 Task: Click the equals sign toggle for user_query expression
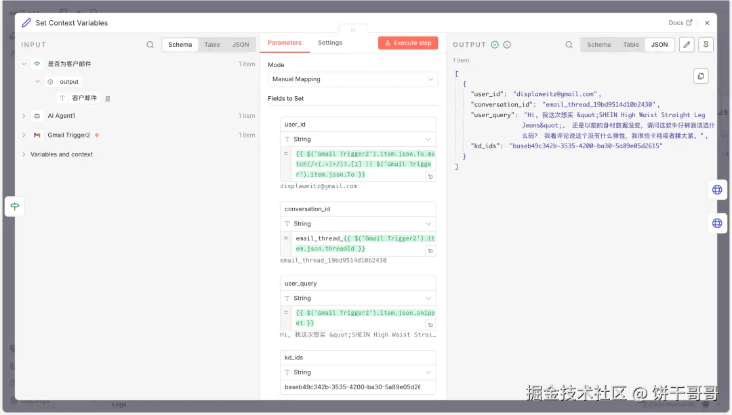click(x=286, y=312)
